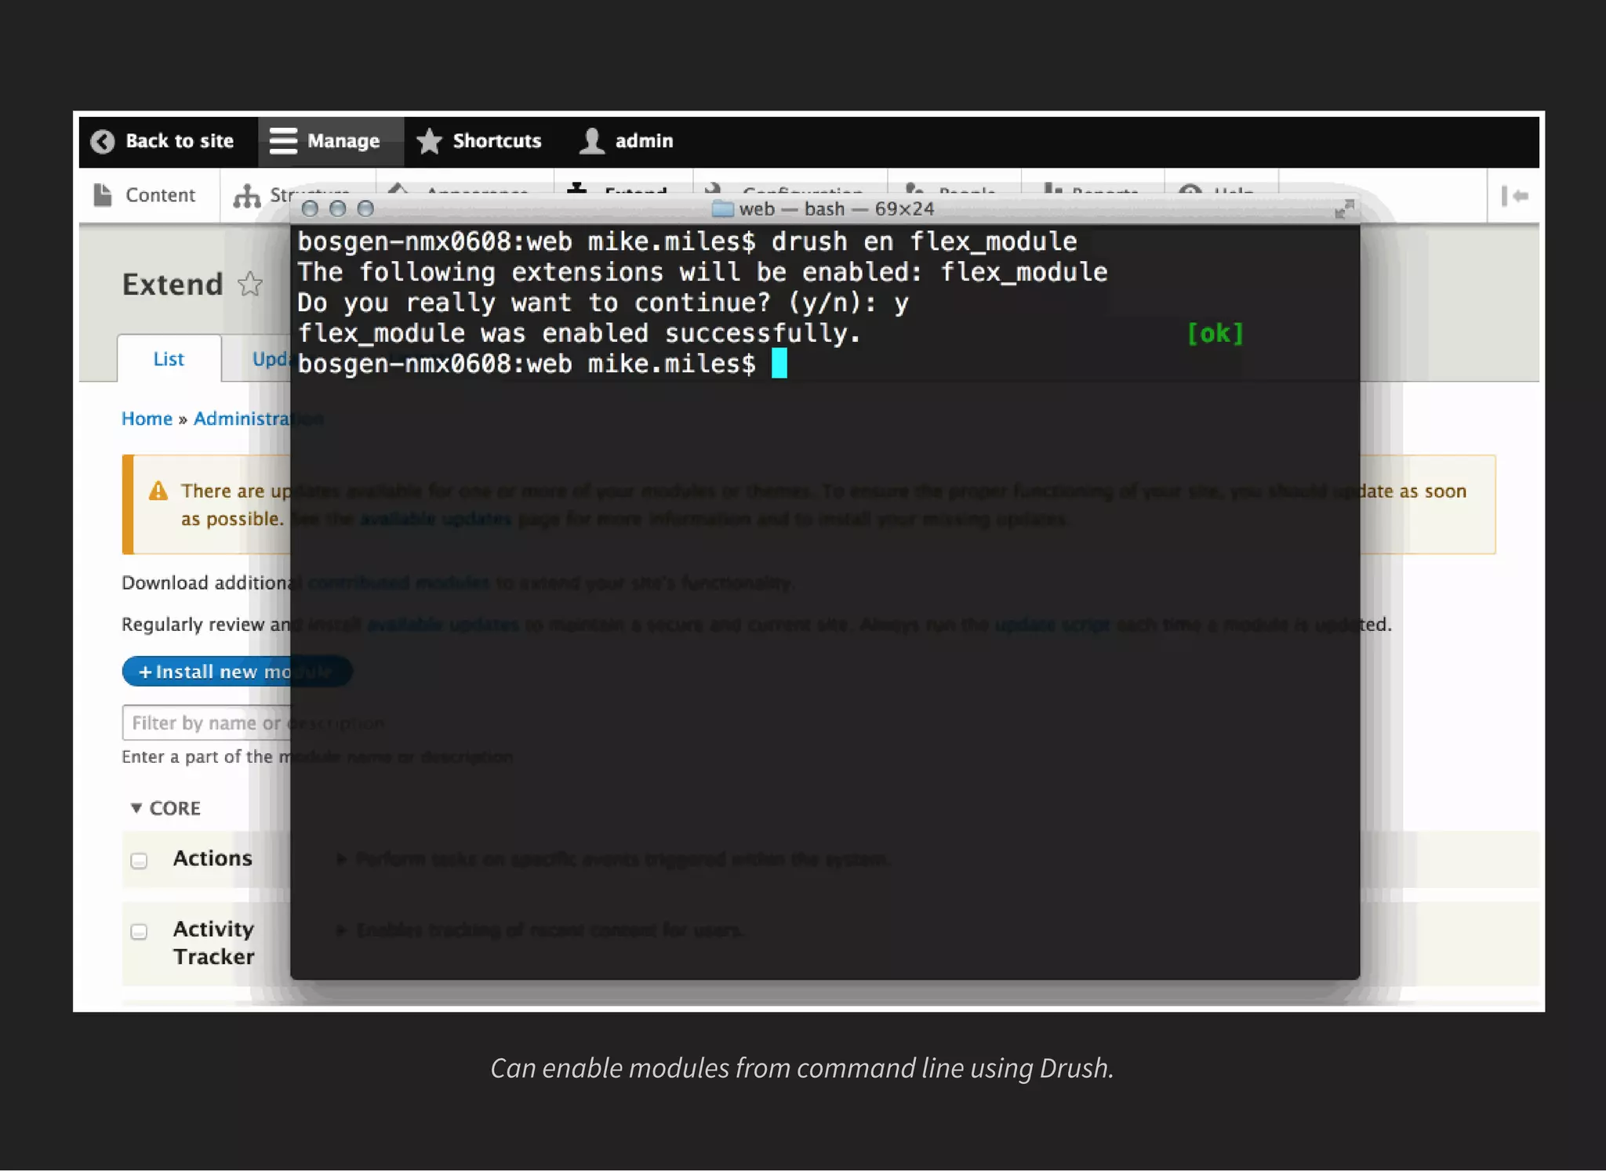Enable the Activity Tracker module checkbox
This screenshot has width=1606, height=1171.
click(139, 931)
